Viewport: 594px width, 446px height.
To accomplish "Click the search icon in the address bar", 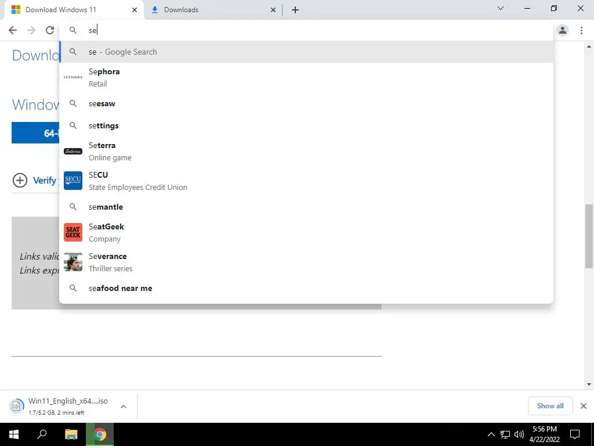I will click(73, 30).
